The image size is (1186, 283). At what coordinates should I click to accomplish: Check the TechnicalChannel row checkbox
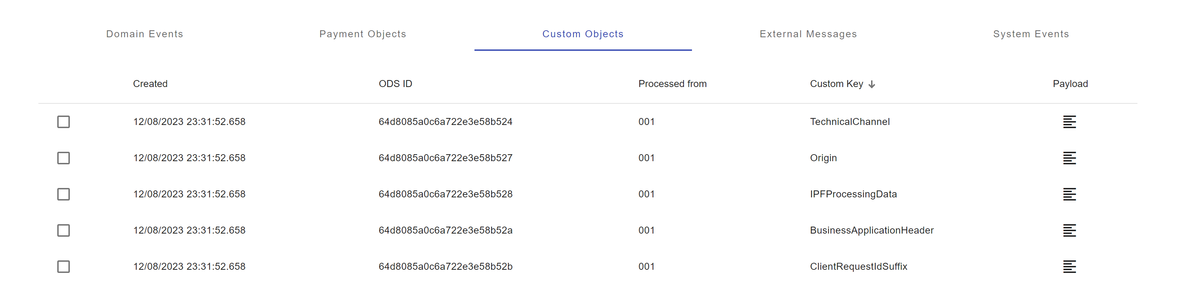[64, 122]
